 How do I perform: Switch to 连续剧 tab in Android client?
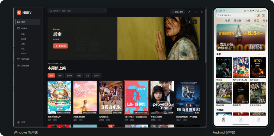pos(238,21)
